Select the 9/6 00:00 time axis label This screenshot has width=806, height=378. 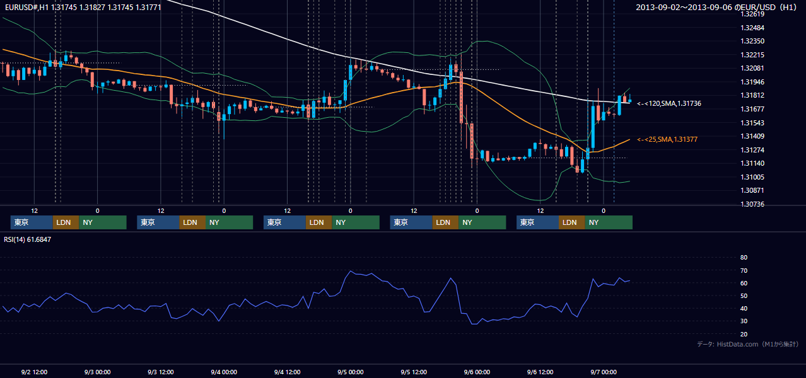tap(477, 372)
